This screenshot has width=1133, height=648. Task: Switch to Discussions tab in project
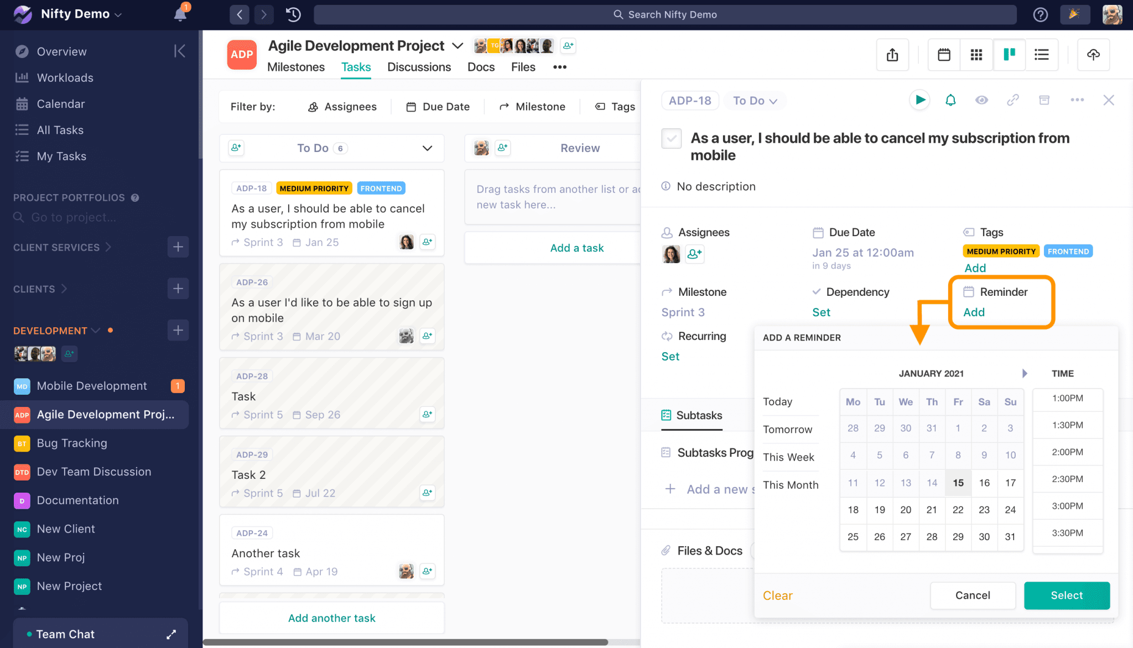point(419,67)
